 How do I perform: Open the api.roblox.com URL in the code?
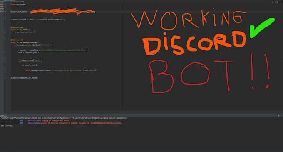[x=64, y=50]
